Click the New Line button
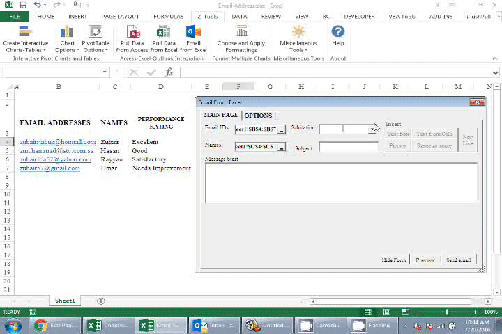 click(468, 140)
